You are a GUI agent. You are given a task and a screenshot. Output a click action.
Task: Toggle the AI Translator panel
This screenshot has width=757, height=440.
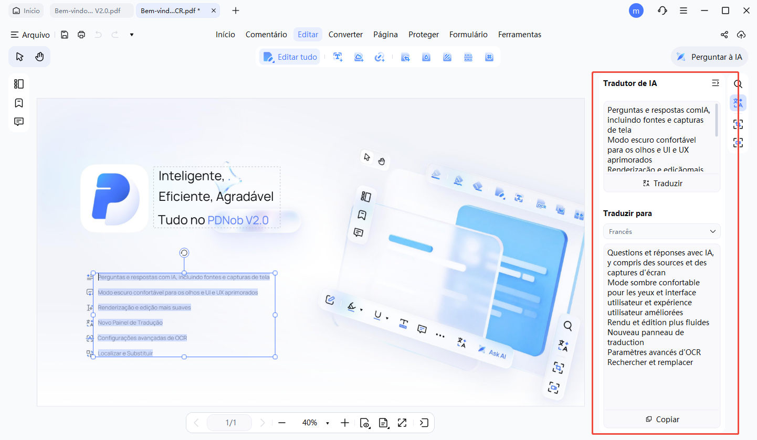tap(738, 103)
